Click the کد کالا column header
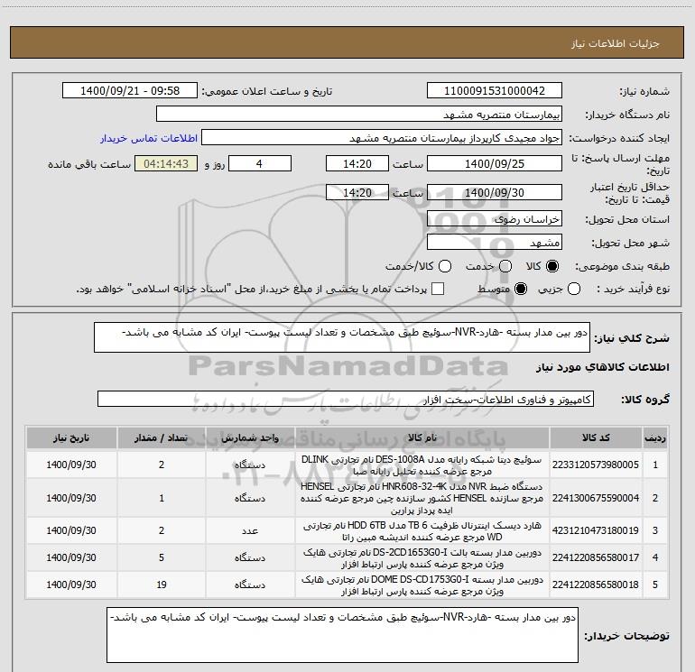Screen dimensions: 695x672 [x=596, y=437]
